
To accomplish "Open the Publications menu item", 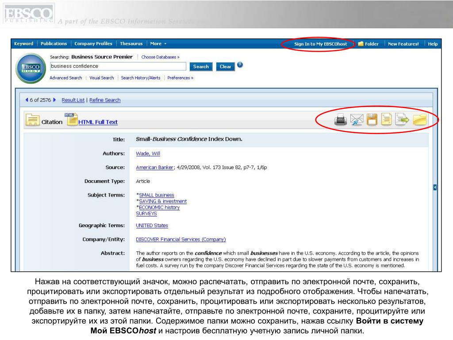I will click(x=54, y=44).
